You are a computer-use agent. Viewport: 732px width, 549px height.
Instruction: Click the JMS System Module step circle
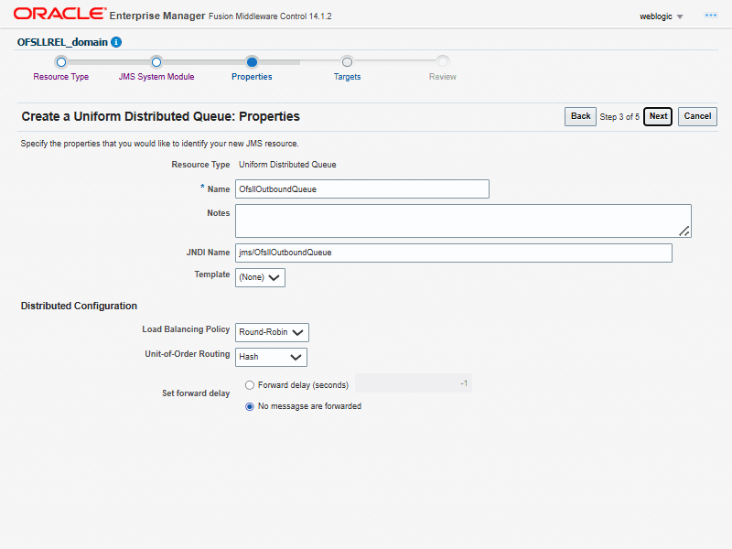pyautogui.click(x=156, y=62)
